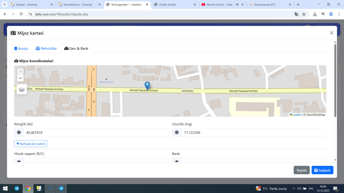The width and height of the screenshot is (344, 193).
Task: Close the Заказы - Smartup tab
Action: [51, 5]
